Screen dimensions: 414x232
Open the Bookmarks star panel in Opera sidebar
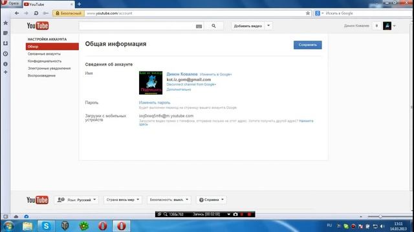tap(5, 23)
